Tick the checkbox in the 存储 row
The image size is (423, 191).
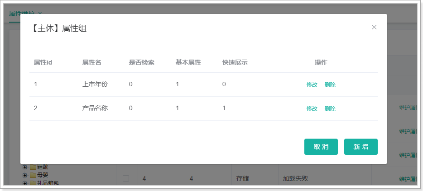coord(126,179)
